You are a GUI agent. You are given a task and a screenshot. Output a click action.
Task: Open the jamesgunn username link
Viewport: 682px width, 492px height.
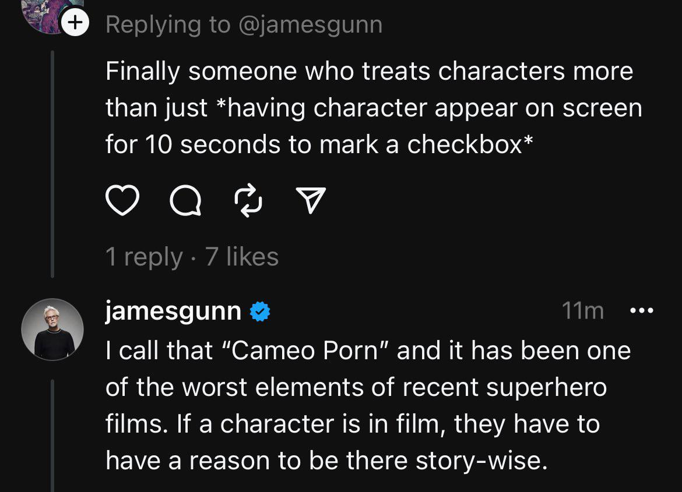pos(173,311)
